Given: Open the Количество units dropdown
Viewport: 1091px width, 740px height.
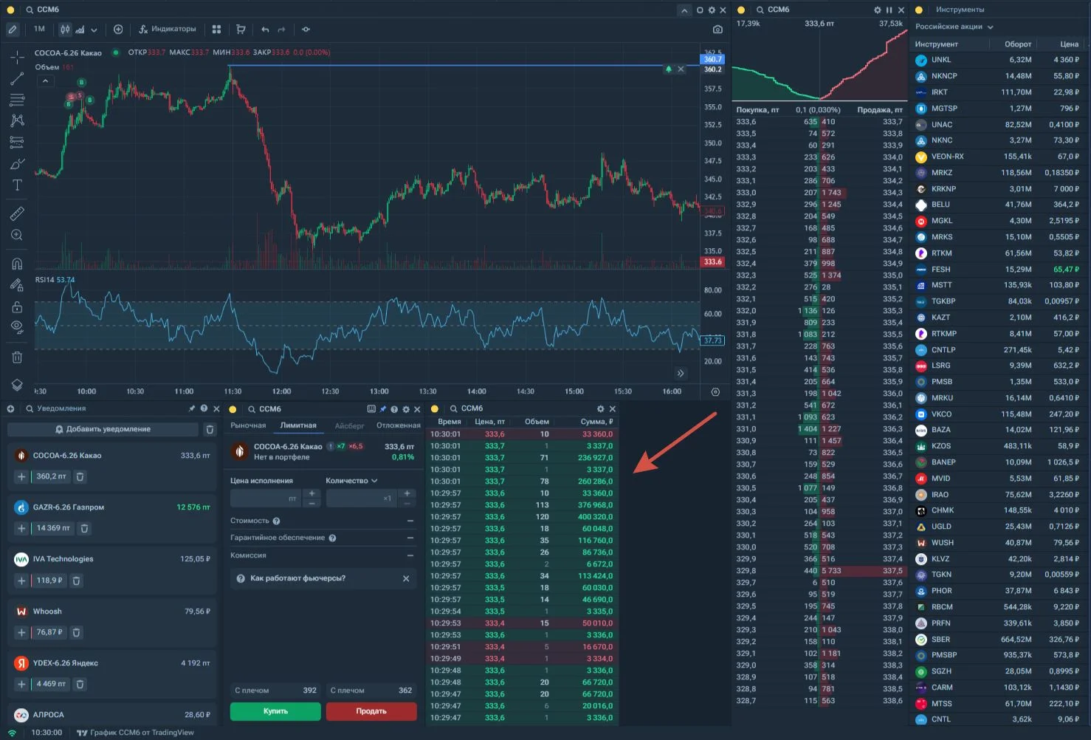Looking at the screenshot, I should pyautogui.click(x=351, y=481).
